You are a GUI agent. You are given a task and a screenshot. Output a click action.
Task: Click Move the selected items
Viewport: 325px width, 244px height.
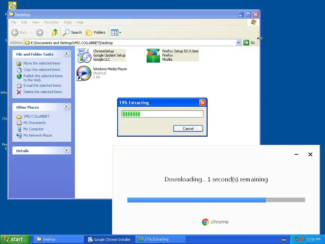[42, 63]
